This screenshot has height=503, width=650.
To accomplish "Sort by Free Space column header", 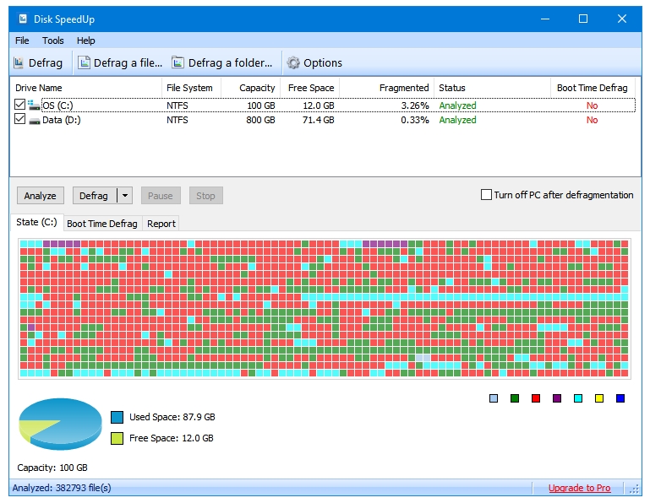I will click(x=309, y=88).
